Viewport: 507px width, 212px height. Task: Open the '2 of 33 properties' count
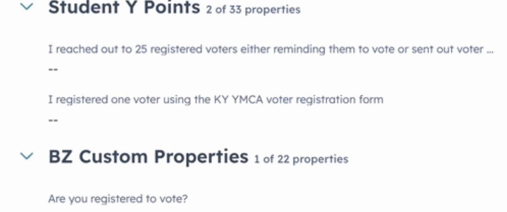point(253,10)
